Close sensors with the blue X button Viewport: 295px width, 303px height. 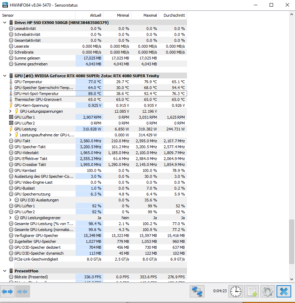tap(284, 292)
